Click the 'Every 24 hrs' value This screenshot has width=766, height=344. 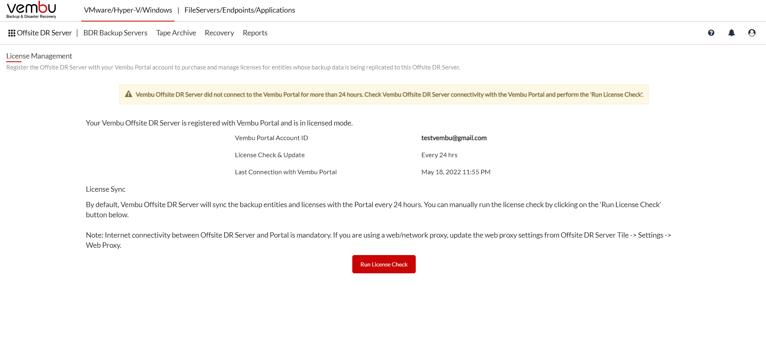tap(439, 155)
